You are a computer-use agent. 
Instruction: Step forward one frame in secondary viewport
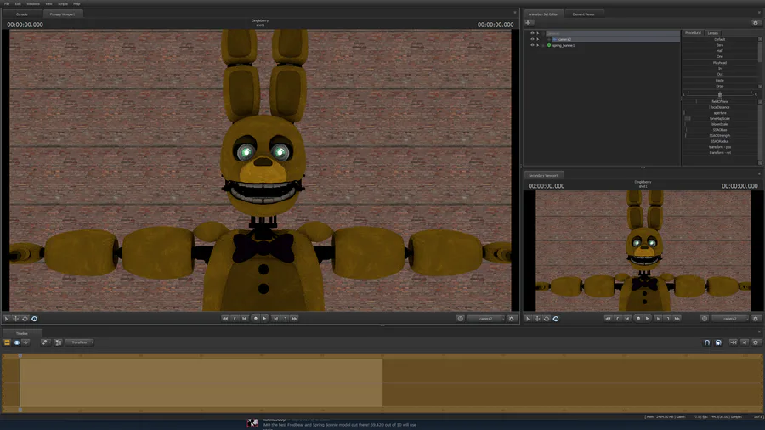(x=659, y=319)
